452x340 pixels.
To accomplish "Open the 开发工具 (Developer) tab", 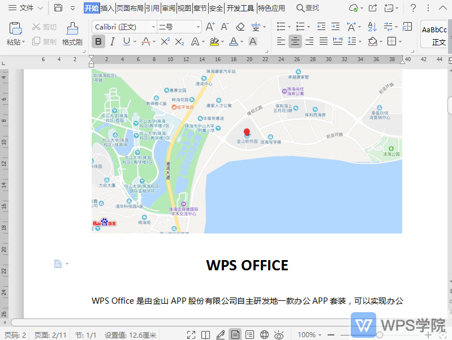I will (240, 8).
